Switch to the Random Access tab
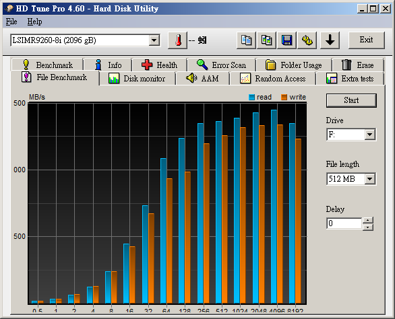Viewport: 395px width, 319px height. [x=272, y=79]
